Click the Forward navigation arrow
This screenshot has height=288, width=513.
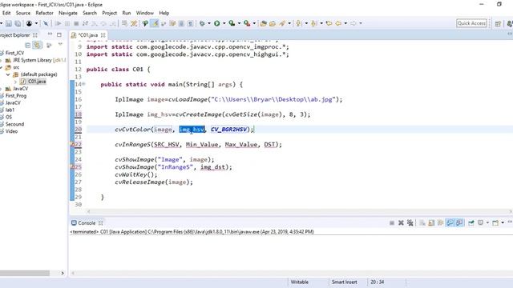click(x=353, y=23)
